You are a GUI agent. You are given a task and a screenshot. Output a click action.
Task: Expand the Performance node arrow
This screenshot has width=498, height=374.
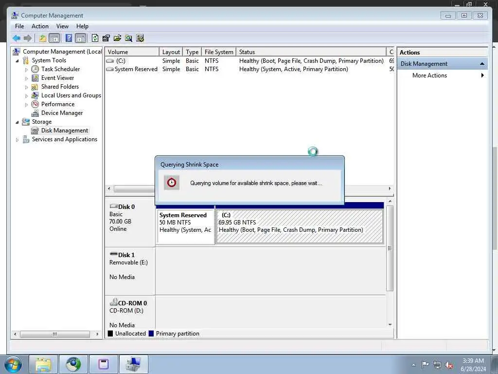click(26, 105)
